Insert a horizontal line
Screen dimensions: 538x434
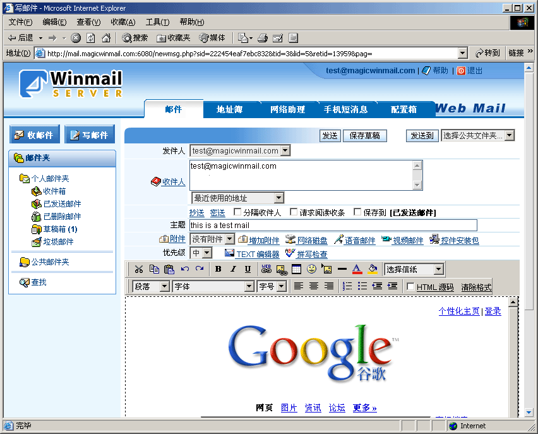click(x=342, y=269)
